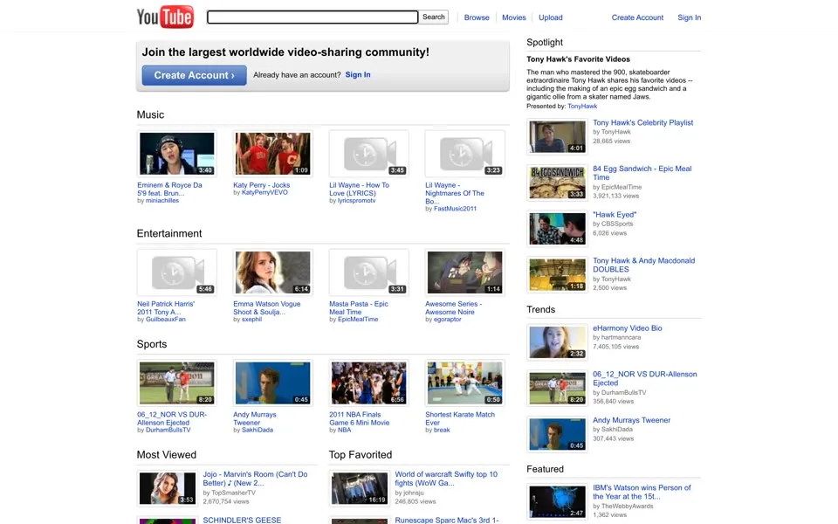Open NBA channel link under Sports

pyautogui.click(x=344, y=430)
